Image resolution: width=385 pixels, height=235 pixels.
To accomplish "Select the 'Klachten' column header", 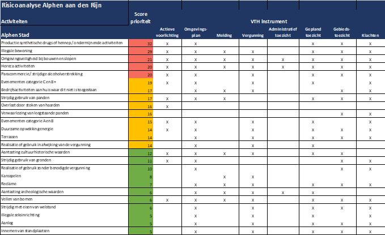I will click(x=370, y=35).
